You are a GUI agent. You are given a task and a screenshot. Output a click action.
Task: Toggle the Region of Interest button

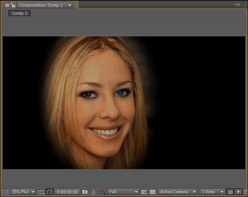point(144,192)
